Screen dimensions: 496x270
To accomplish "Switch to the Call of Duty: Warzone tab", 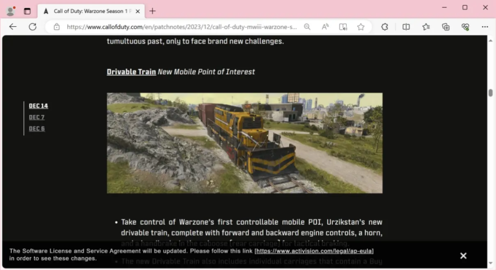I will click(x=91, y=11).
